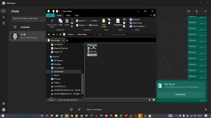The width and height of the screenshot is (211, 118).
Task: Add a new Explorer tab
Action: pos(67,40)
